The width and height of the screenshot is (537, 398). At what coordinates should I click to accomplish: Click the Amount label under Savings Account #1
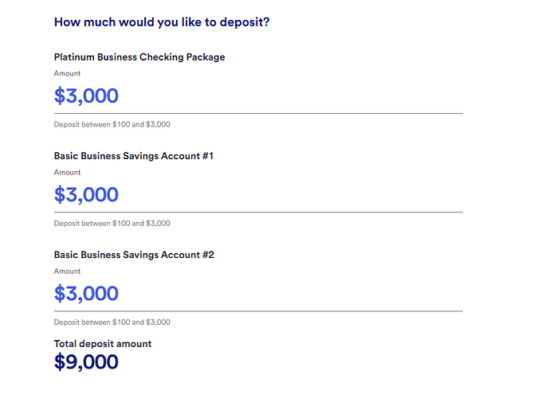[67, 172]
